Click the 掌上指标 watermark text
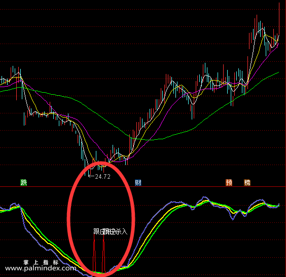 [x=41, y=262]
